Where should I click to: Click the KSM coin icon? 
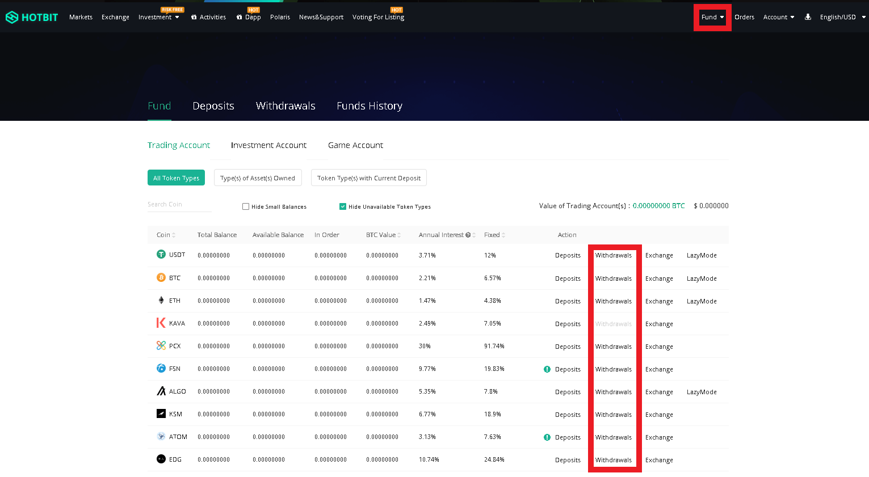pos(161,413)
